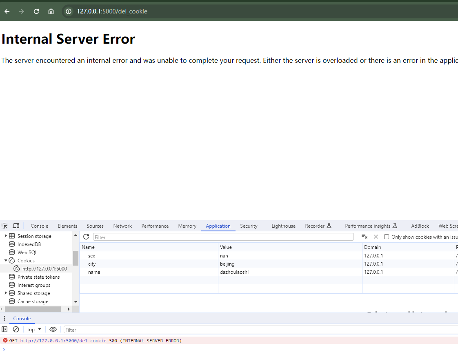Toggle the device toolbar icon
The height and width of the screenshot is (357, 458).
coord(16,226)
